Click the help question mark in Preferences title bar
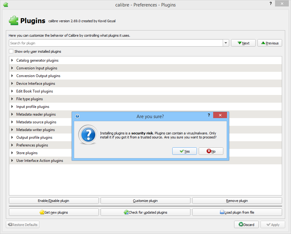The image size is (291, 234). click(x=271, y=3)
